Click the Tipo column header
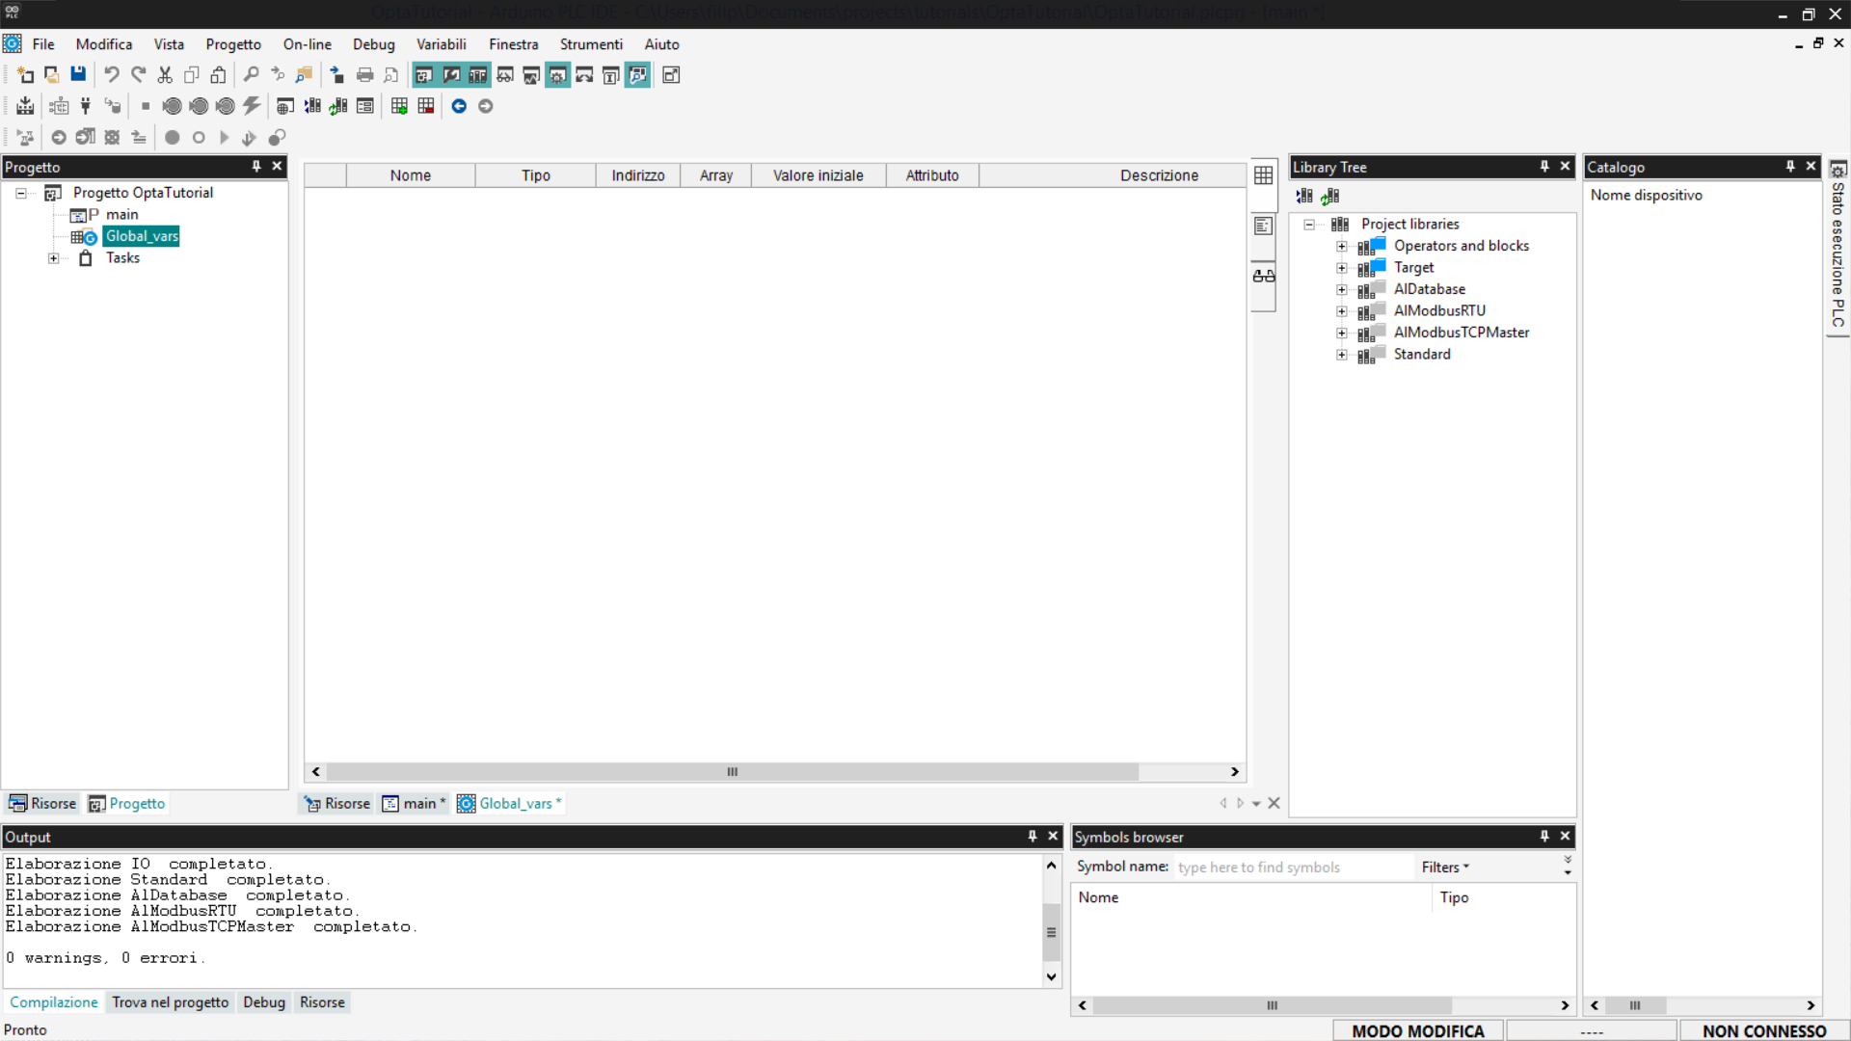 535,175
